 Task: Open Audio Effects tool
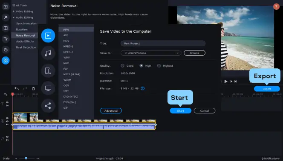click(x=25, y=41)
